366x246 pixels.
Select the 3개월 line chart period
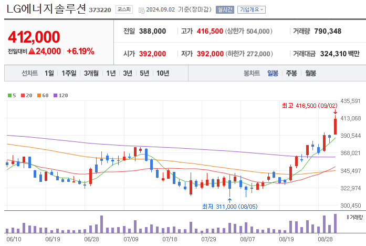(91, 74)
